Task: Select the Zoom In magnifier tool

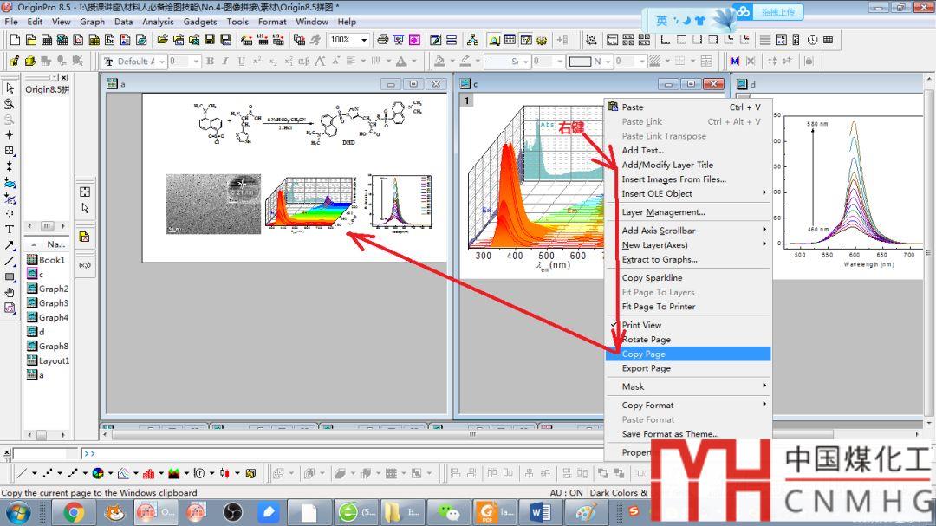Action: (10, 103)
